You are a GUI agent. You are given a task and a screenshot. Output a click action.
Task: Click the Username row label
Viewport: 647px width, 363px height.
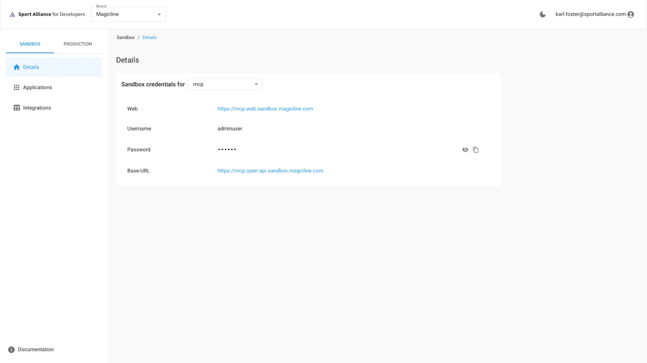[139, 129]
